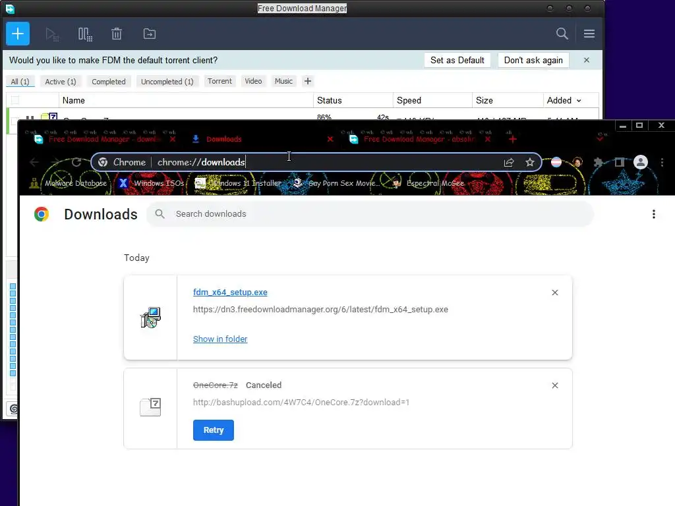This screenshot has width=675, height=506.
Task: Click the Search downloads field
Action: click(370, 214)
